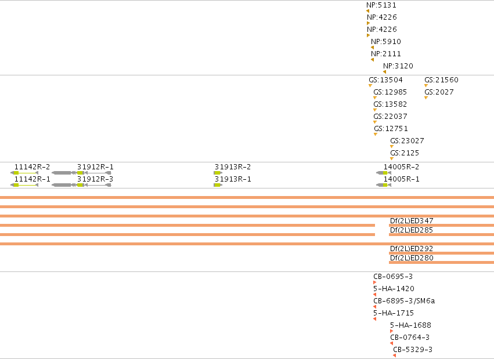This screenshot has height=359, width=494.
Task: Select the CB-5329-3 insertion marker
Action: (394, 356)
